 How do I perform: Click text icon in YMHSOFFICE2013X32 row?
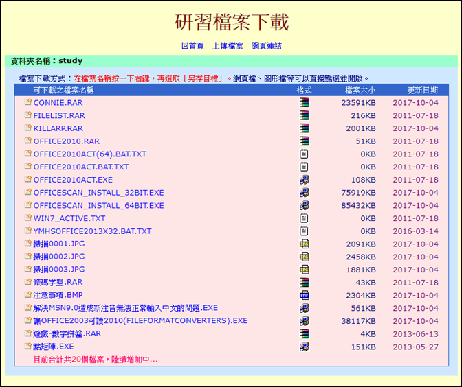(305, 231)
